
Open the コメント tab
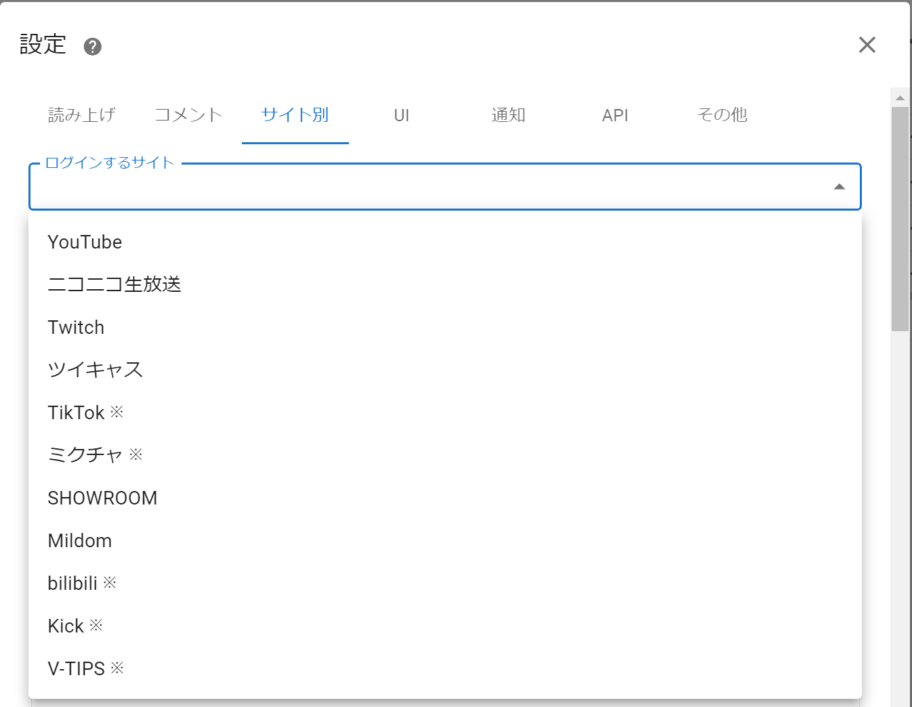(188, 115)
